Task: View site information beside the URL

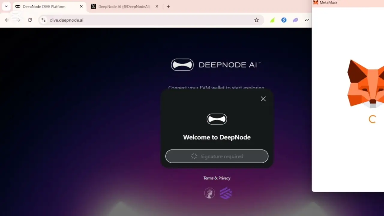Action: click(x=43, y=20)
